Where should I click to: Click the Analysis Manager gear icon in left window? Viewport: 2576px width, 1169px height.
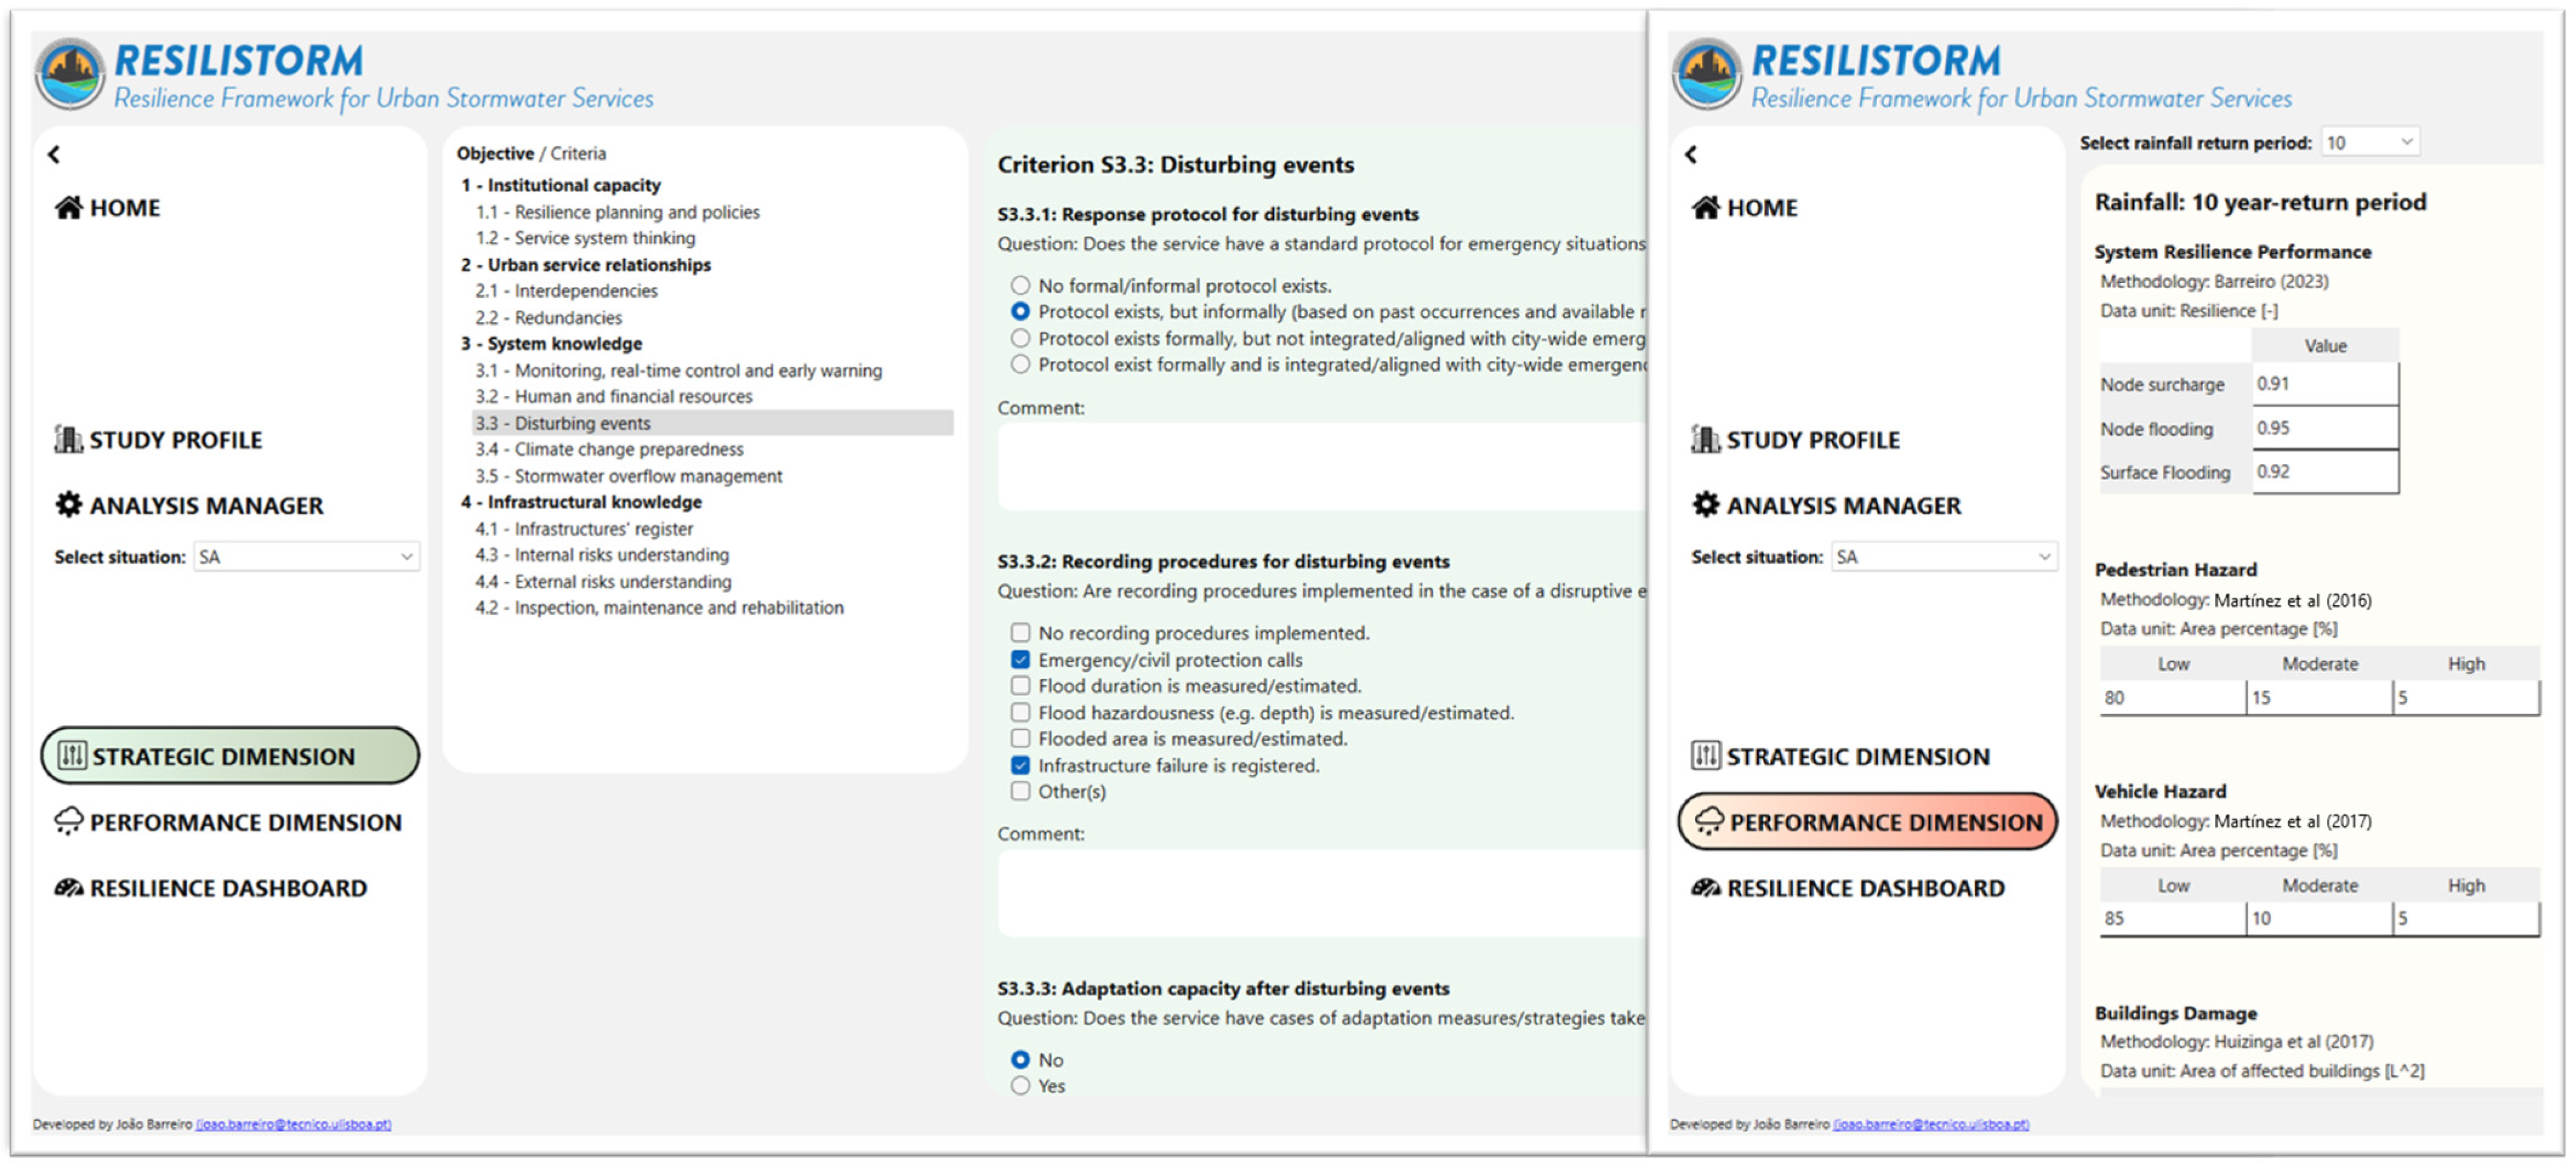pos(68,505)
